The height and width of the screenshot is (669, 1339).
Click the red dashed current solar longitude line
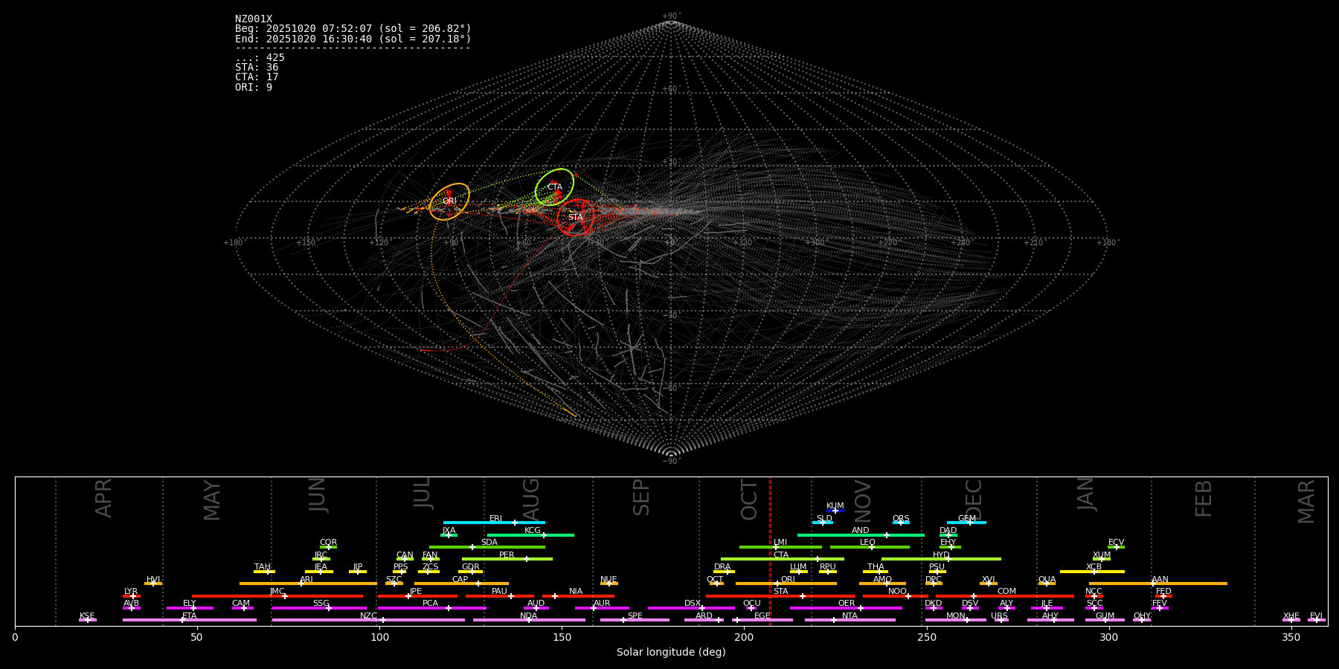[770, 550]
